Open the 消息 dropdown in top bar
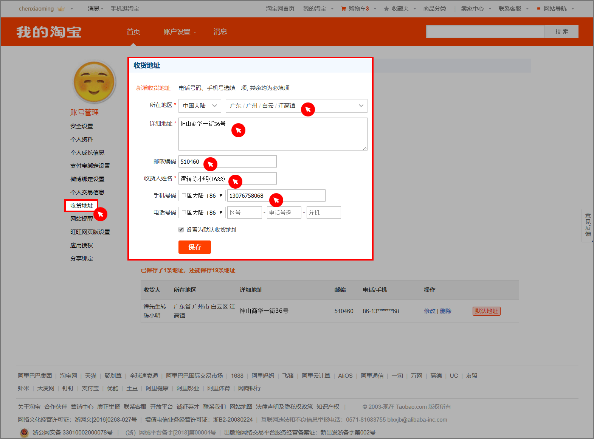Viewport: 594px width, 439px height. tap(95, 8)
